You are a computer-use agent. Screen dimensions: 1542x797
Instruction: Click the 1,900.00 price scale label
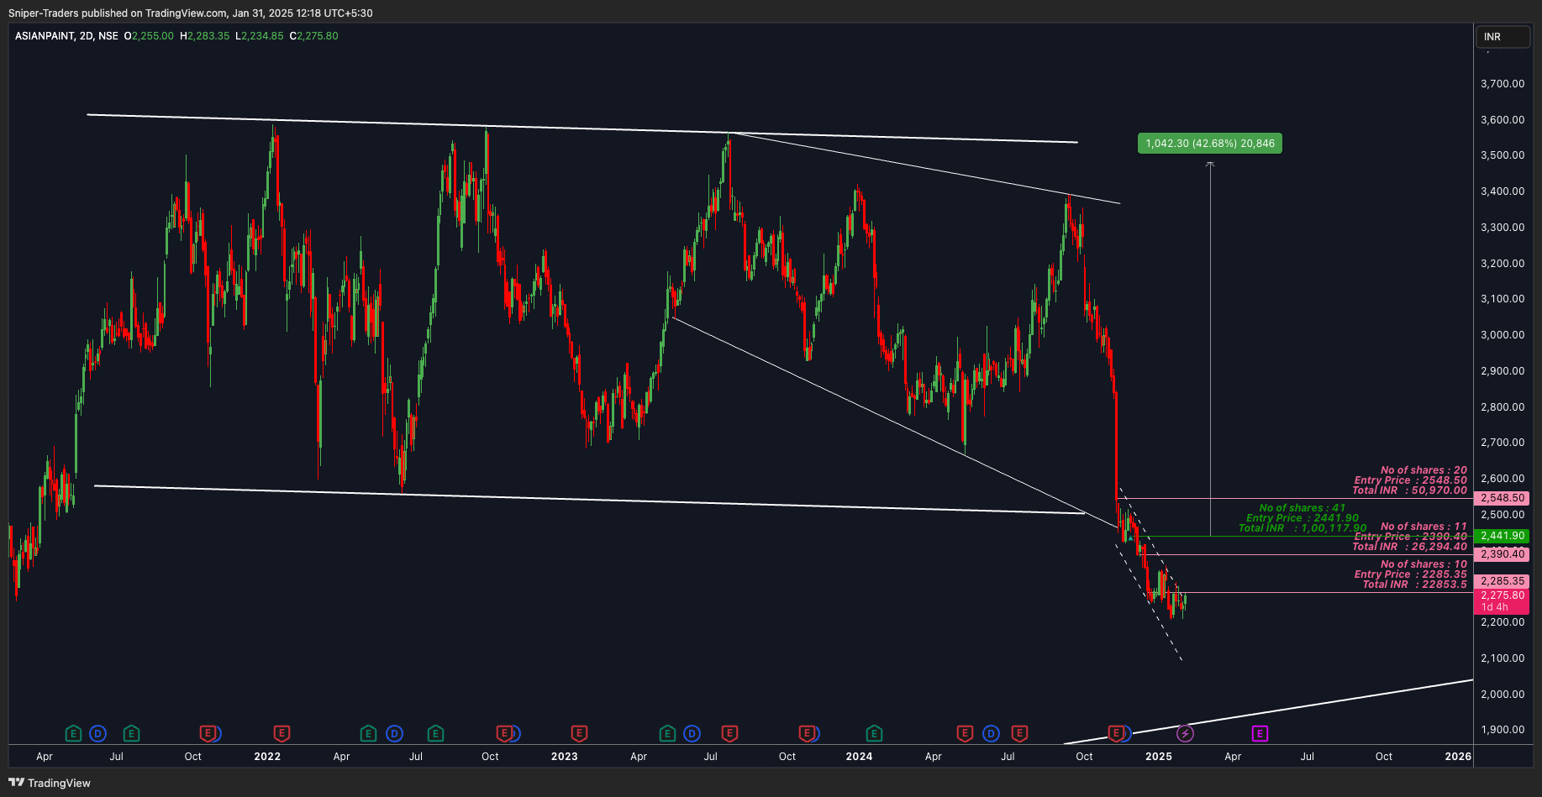[1503, 730]
